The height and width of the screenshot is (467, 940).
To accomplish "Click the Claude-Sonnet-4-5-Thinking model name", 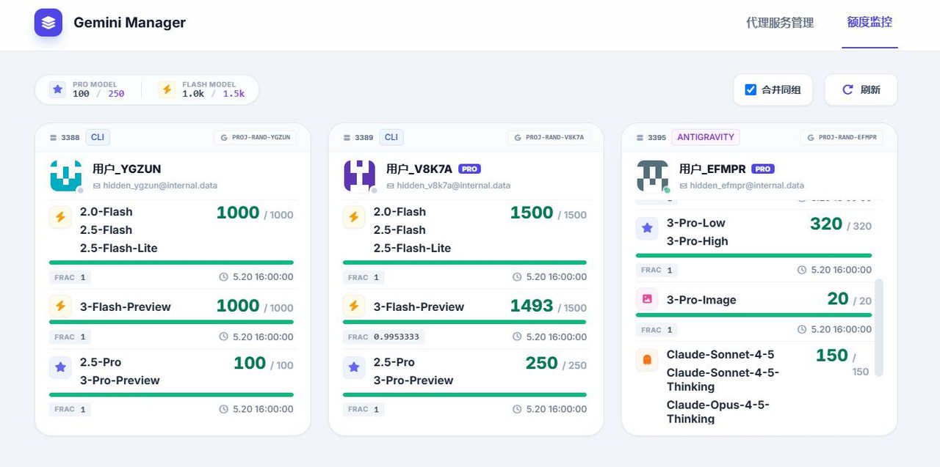I will tap(723, 380).
